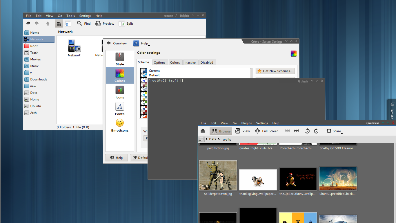The image size is (396, 223).
Task: Open Network folder icon in Dolphin
Action: click(75, 48)
